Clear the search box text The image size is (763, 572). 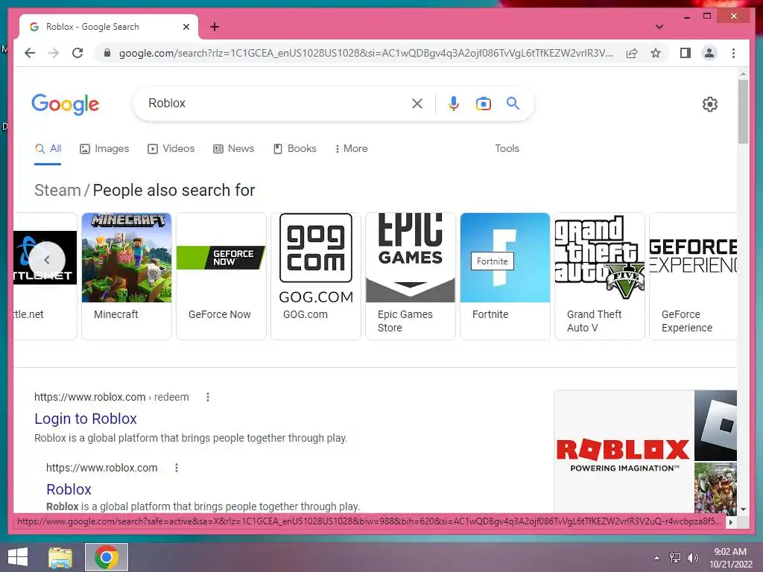[417, 103]
